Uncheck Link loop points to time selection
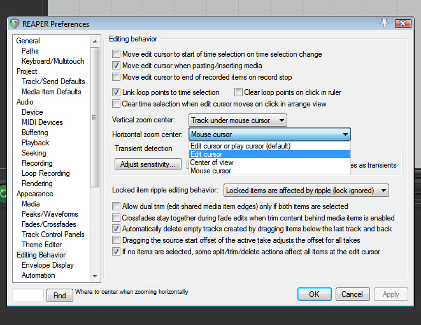This screenshot has height=325, width=421. [116, 92]
